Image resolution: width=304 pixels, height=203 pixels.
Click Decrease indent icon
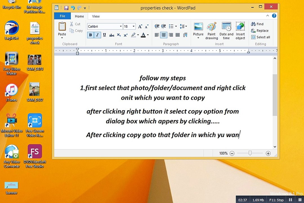click(x=157, y=26)
